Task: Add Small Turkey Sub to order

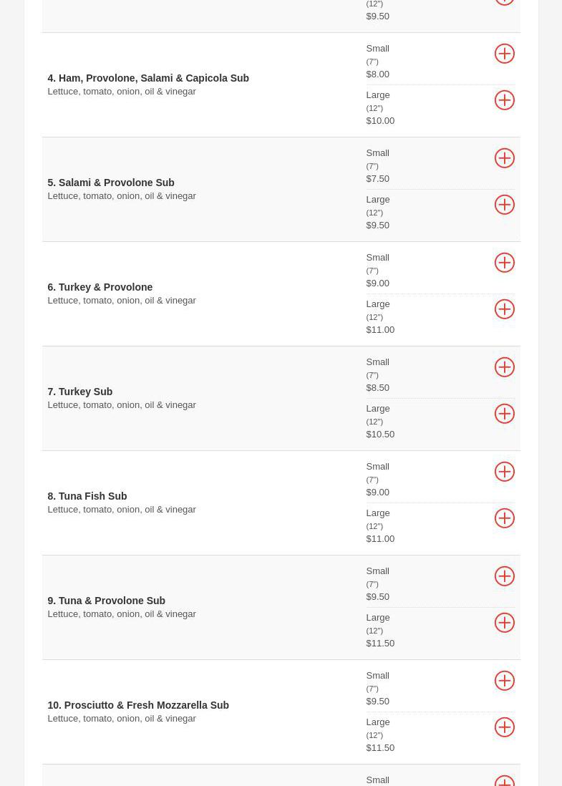Action: [x=504, y=367]
